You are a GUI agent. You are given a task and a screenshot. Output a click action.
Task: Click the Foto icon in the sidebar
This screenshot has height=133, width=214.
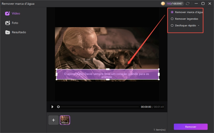point(7,23)
